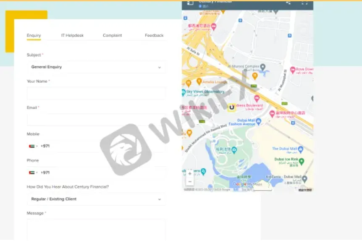
Task: Open the IT Helpdesk tab
Action: tap(72, 35)
